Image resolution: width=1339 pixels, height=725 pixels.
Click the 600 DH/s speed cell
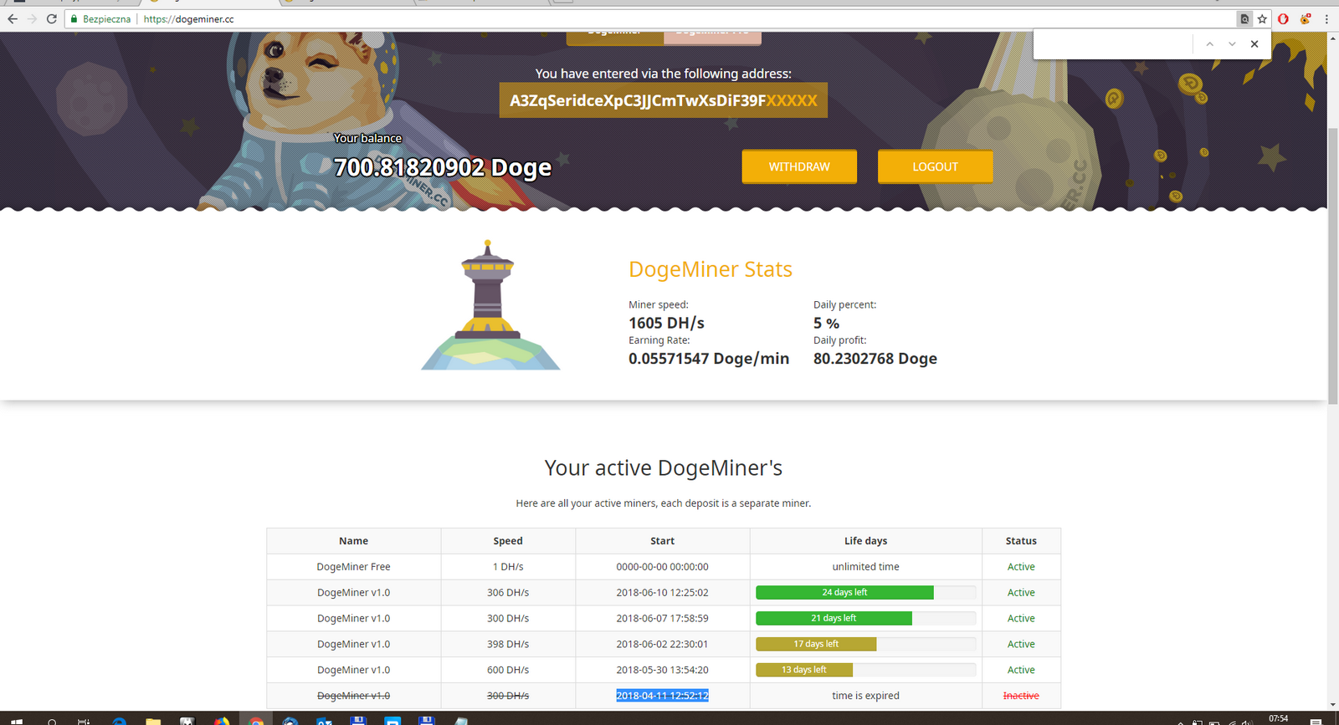coord(508,670)
